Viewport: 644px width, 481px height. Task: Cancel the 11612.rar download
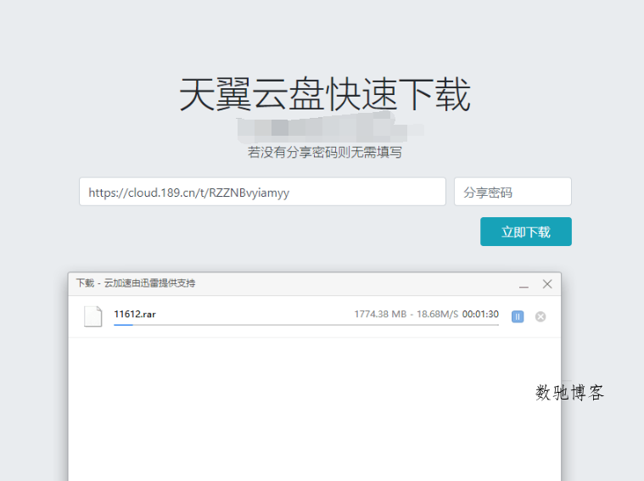click(540, 316)
